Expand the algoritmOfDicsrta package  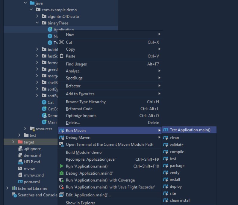pos(37,16)
